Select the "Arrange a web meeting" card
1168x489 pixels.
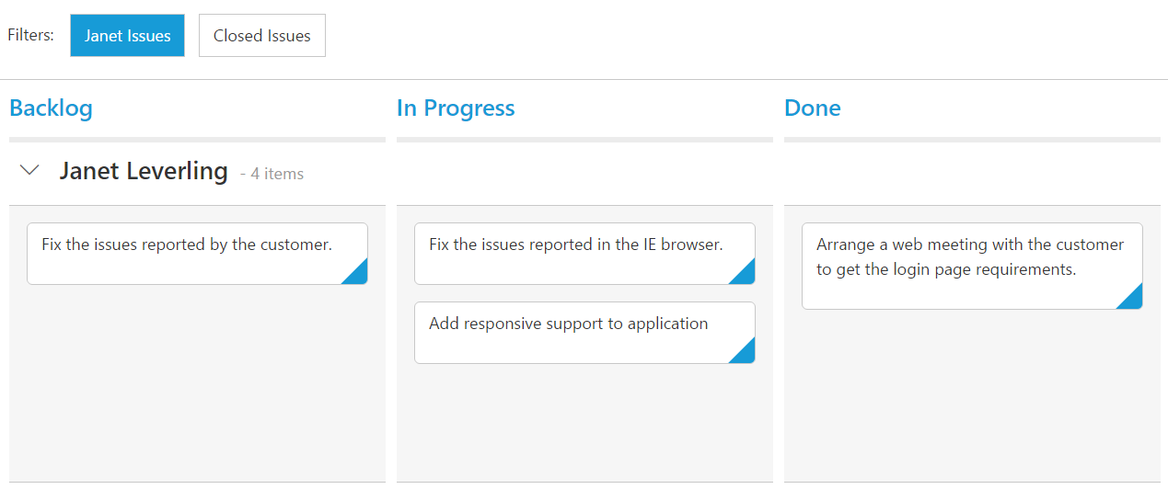coord(970,257)
